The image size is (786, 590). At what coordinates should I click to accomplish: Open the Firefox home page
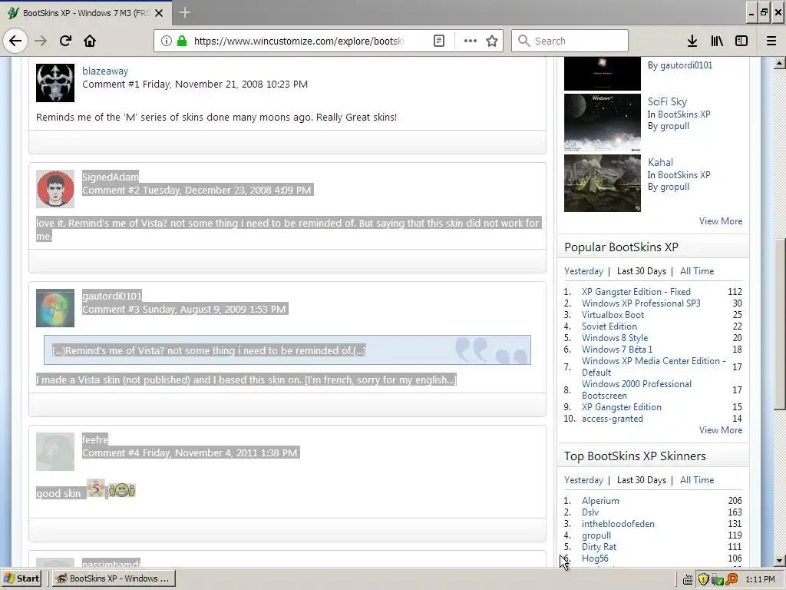90,41
